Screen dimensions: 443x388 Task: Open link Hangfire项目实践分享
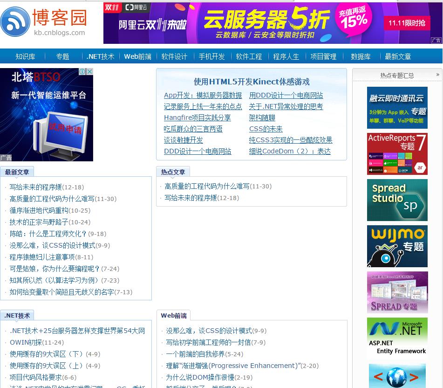point(197,118)
